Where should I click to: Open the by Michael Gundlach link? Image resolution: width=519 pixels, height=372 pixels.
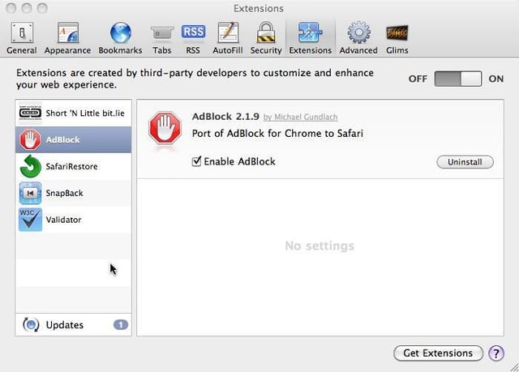301,117
